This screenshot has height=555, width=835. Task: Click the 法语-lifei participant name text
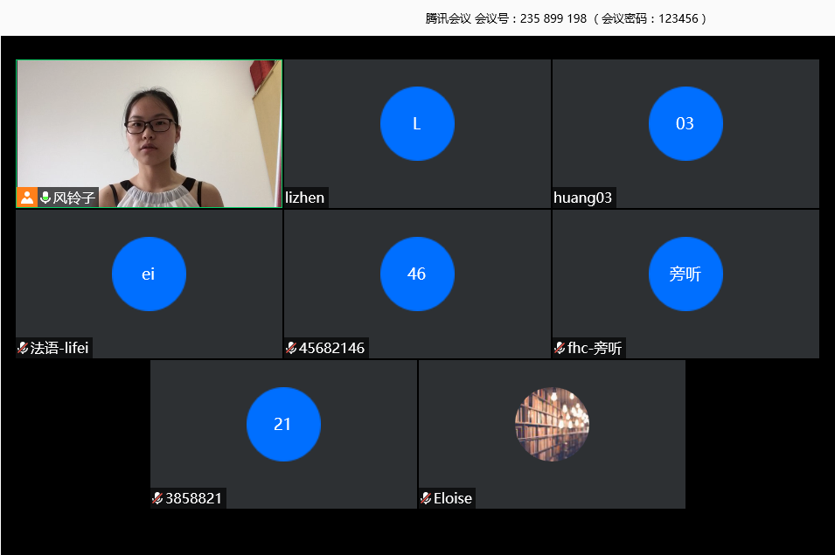pyautogui.click(x=59, y=348)
